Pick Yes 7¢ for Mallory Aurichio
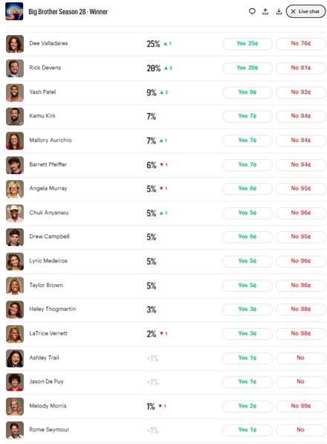327x444 pixels. click(x=247, y=141)
